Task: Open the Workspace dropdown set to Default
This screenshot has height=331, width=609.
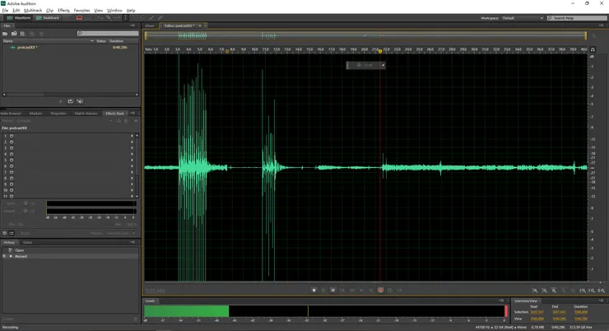Action: [x=523, y=17]
